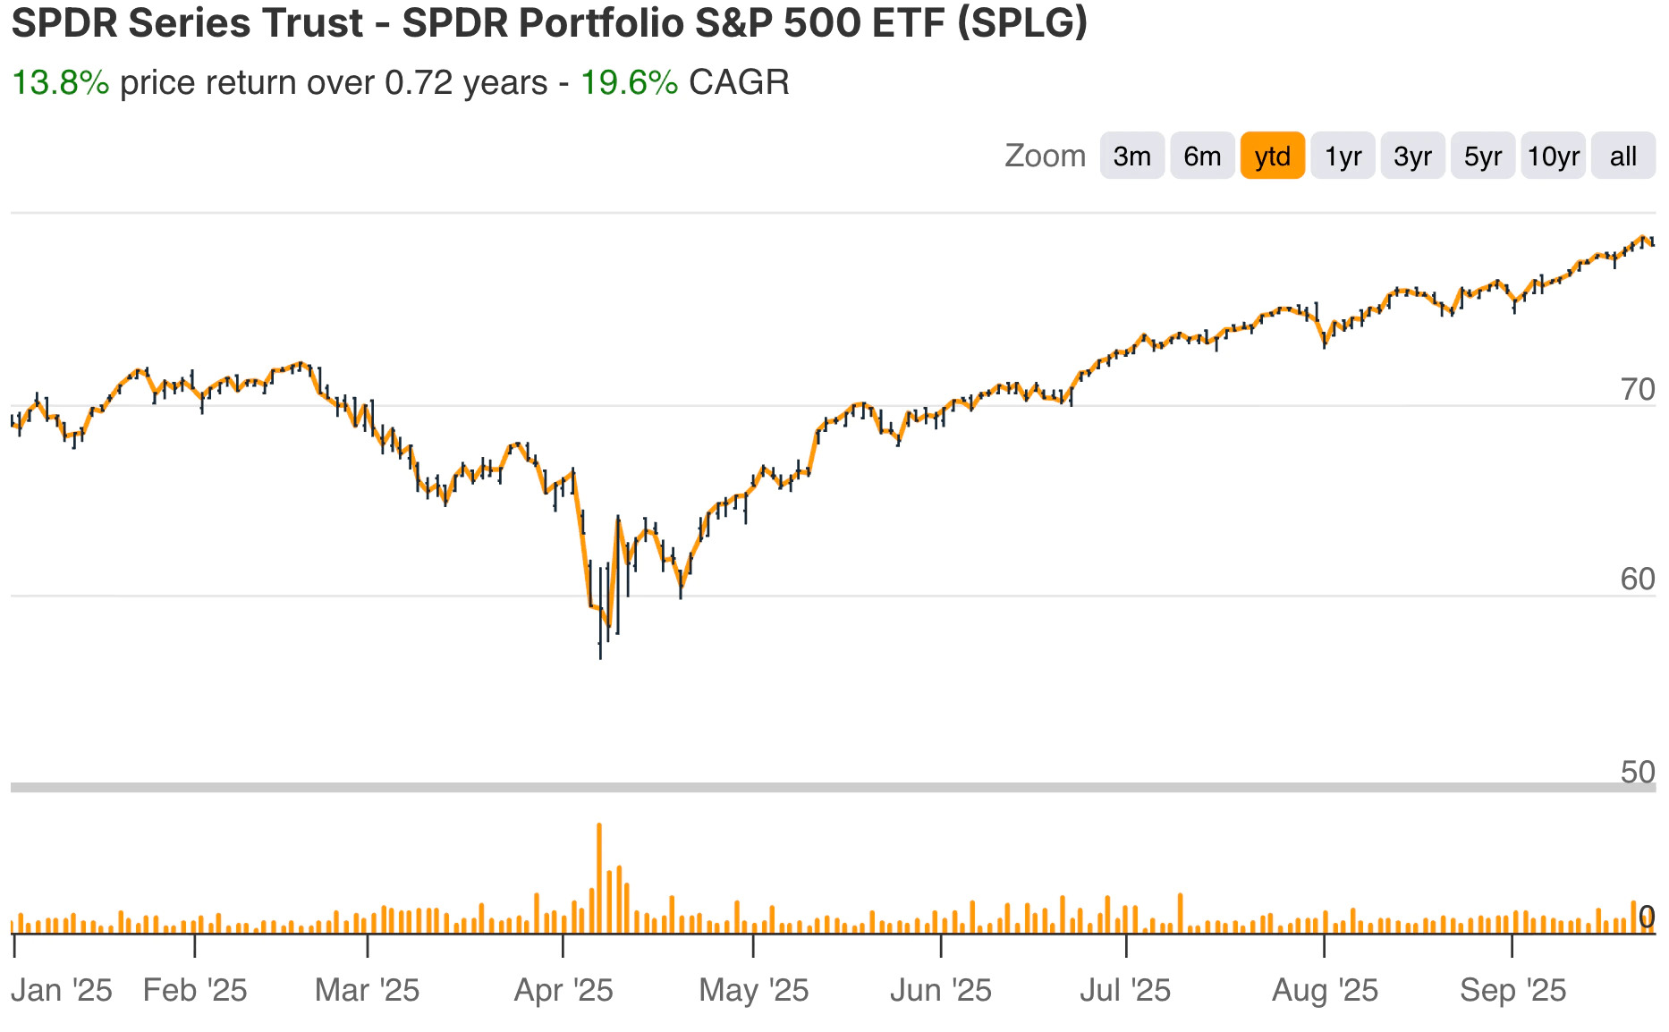
Task: Select the 10yr zoom option
Action: pos(1554,155)
